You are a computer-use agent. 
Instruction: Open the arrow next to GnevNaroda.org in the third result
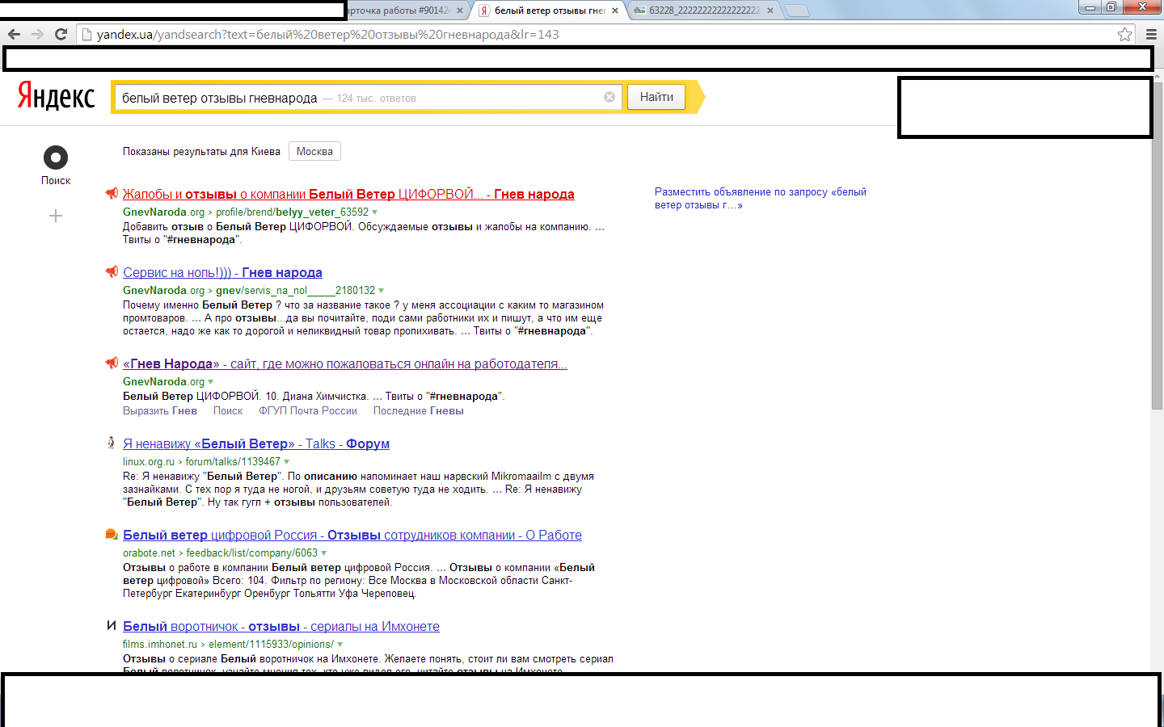(211, 382)
